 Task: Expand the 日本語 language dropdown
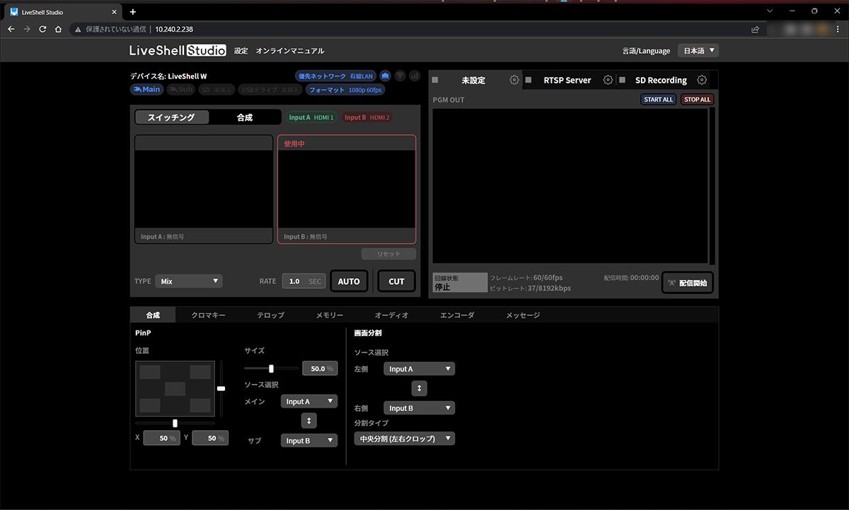(x=698, y=51)
